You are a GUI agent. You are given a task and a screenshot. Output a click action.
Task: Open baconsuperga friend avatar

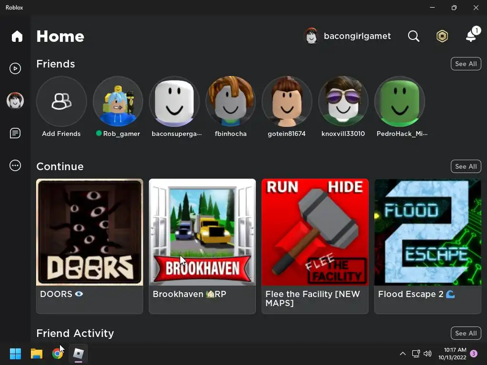(174, 102)
